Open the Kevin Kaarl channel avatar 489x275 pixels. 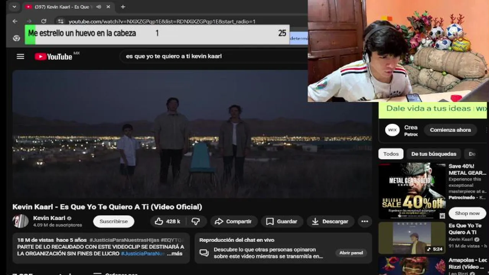20,221
